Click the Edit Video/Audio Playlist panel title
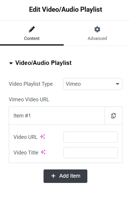The width and height of the screenshot is (130, 212). click(x=65, y=10)
